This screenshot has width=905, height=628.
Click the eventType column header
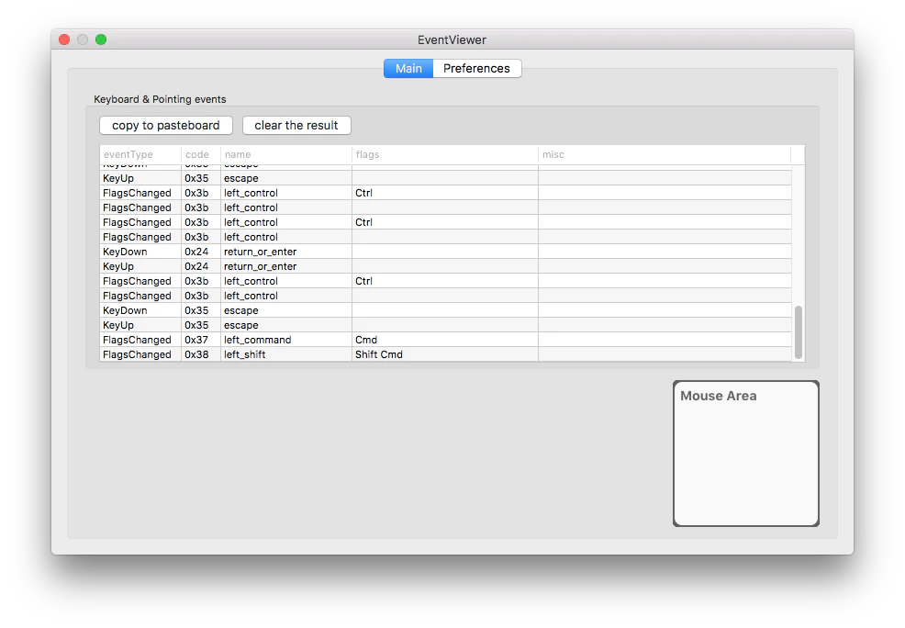tap(140, 154)
